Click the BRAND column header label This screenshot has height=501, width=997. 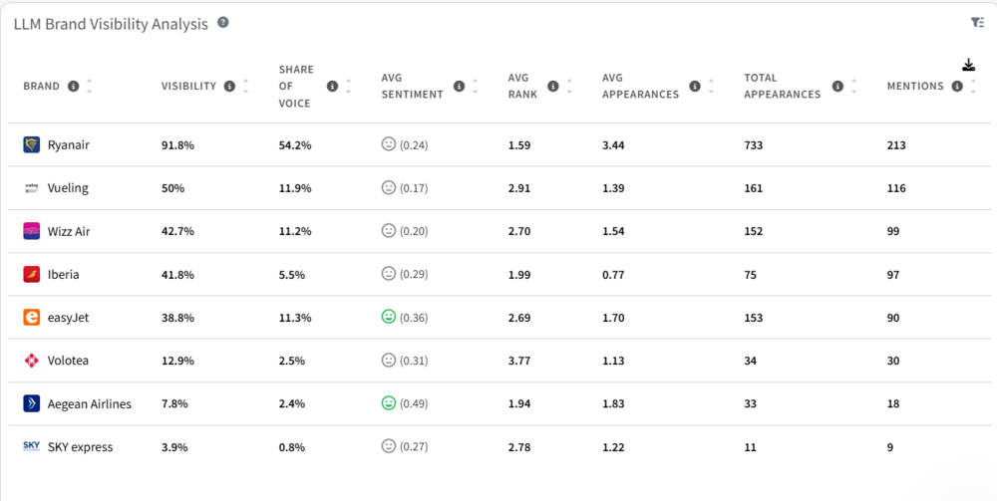point(41,86)
